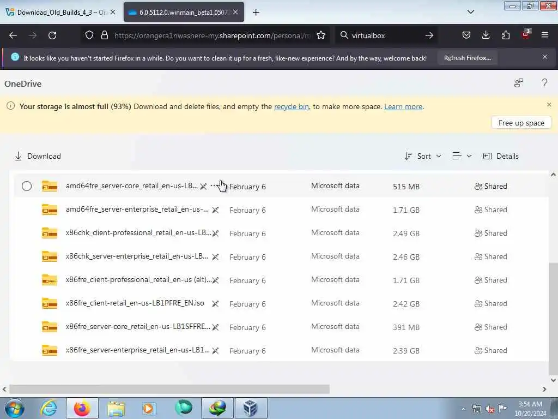Viewport: 558px width, 419px height.
Task: Select the 6.0.5112.0.winmain_beta1 tab
Action: coord(184,12)
